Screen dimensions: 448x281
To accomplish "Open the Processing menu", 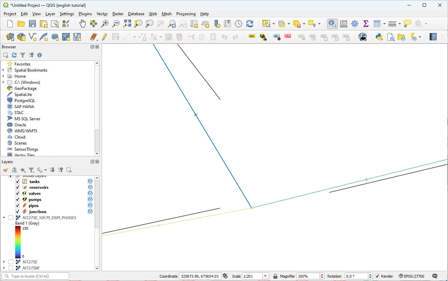I will (x=185, y=14).
